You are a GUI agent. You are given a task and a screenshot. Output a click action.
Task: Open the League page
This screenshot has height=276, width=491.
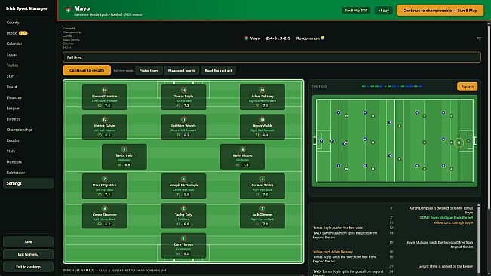pos(28,109)
